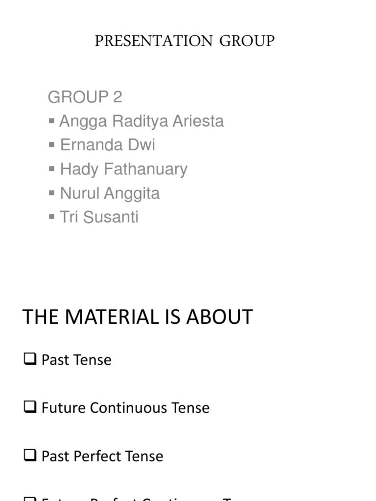This screenshot has width=376, height=501.
Task: Click the heading THE MATERIAL IS ABOUT
Action: [138, 317]
